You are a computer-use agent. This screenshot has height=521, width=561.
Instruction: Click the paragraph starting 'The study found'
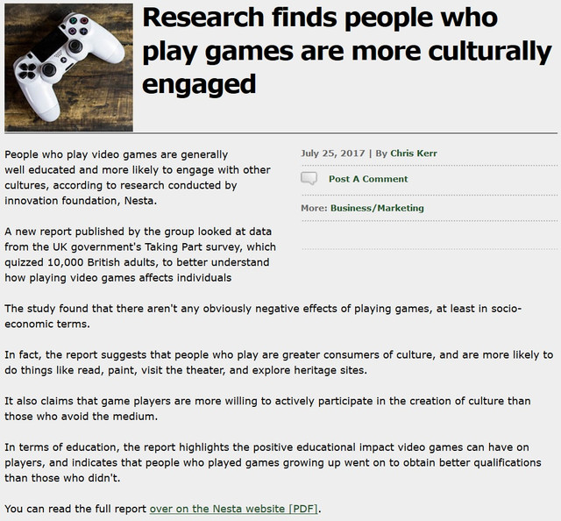263,316
